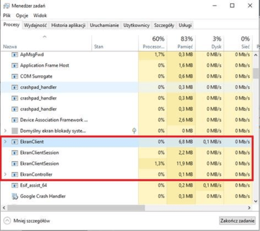Expand the EkranController process group
This screenshot has width=260, height=231.
5,174
